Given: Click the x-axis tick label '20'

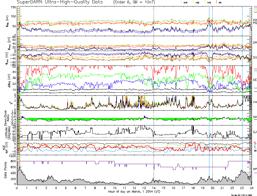Looking at the screenshot, I should (x=212, y=188).
